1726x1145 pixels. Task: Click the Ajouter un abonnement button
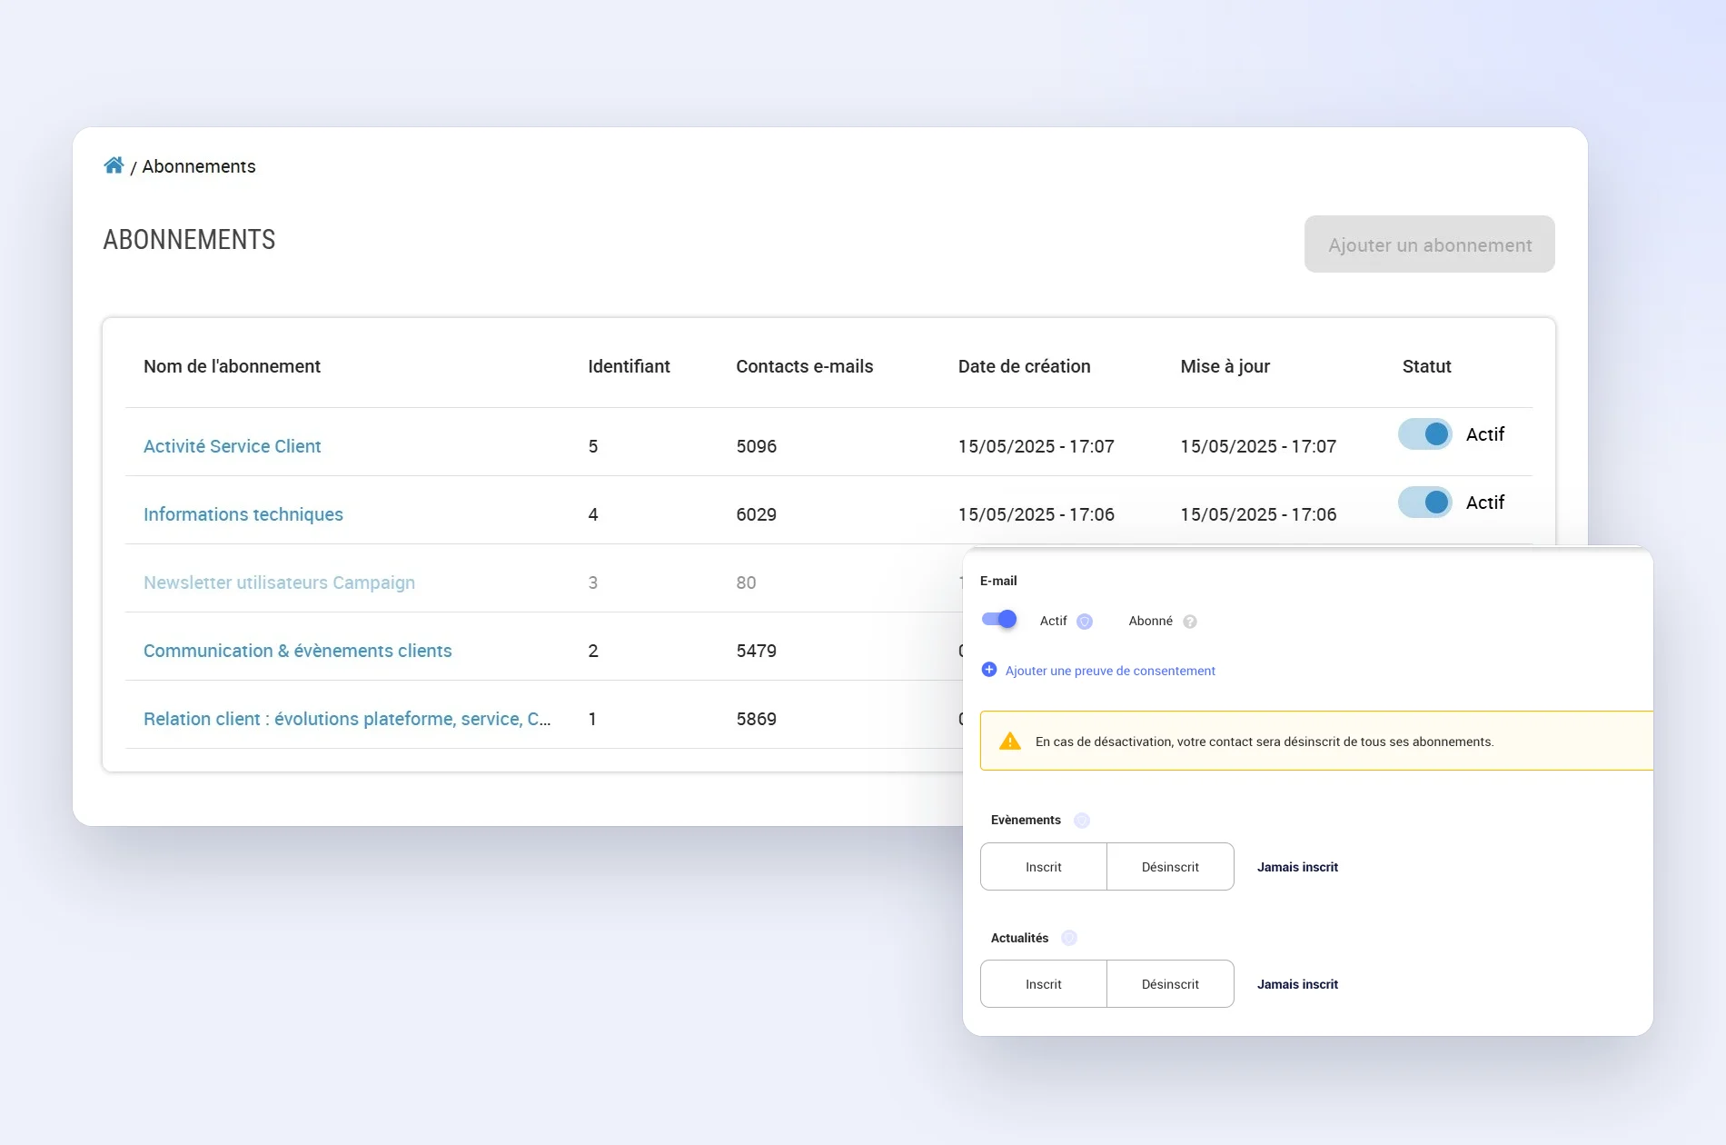click(1430, 244)
